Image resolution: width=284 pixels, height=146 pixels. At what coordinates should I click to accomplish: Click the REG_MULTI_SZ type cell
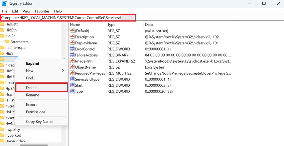coord(120,73)
